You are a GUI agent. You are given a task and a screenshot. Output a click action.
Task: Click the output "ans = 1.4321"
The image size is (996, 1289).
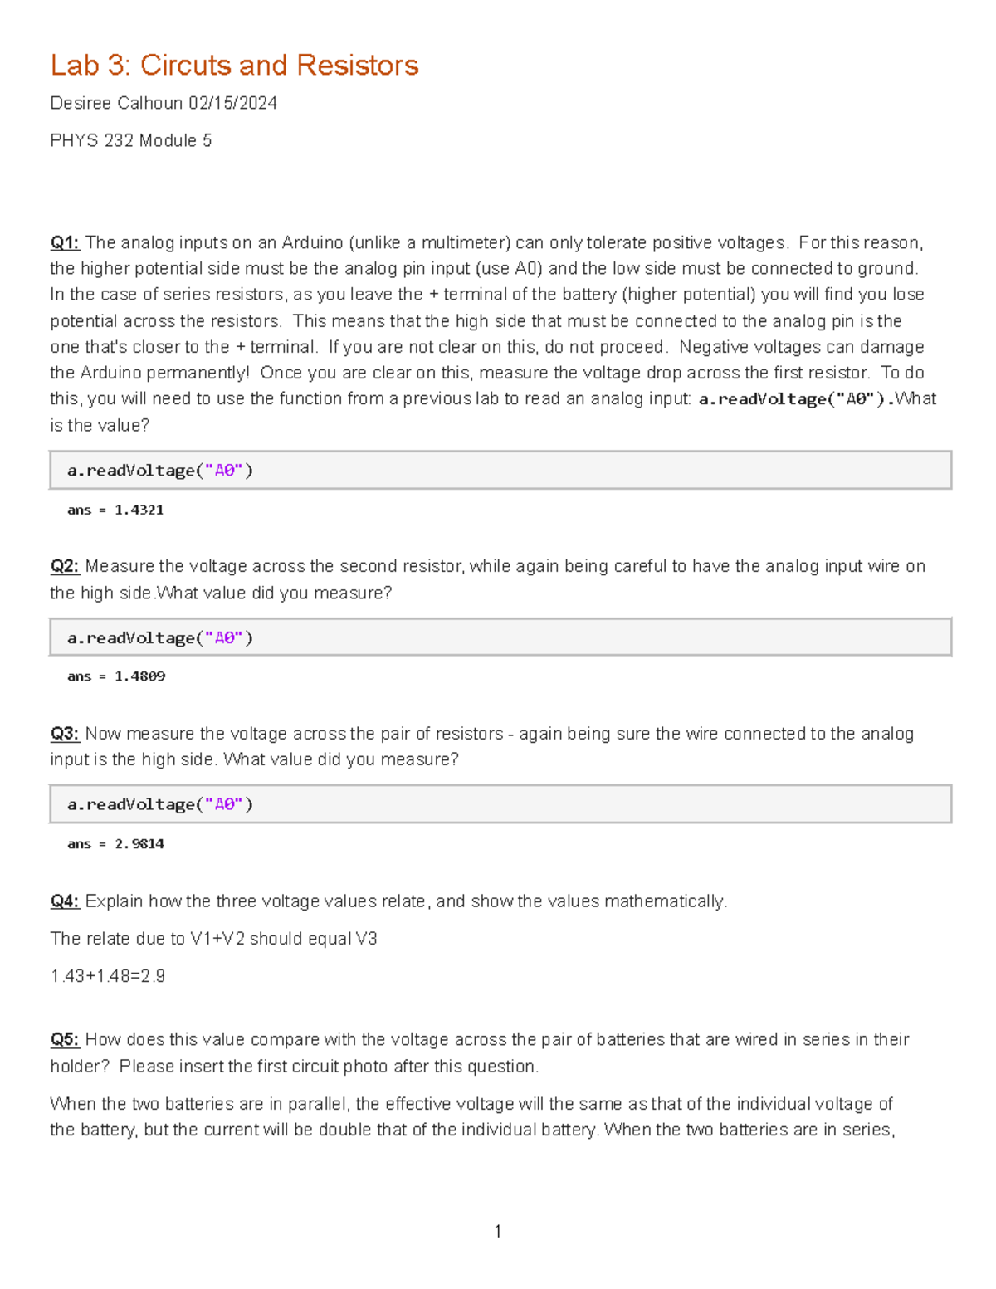click(115, 510)
